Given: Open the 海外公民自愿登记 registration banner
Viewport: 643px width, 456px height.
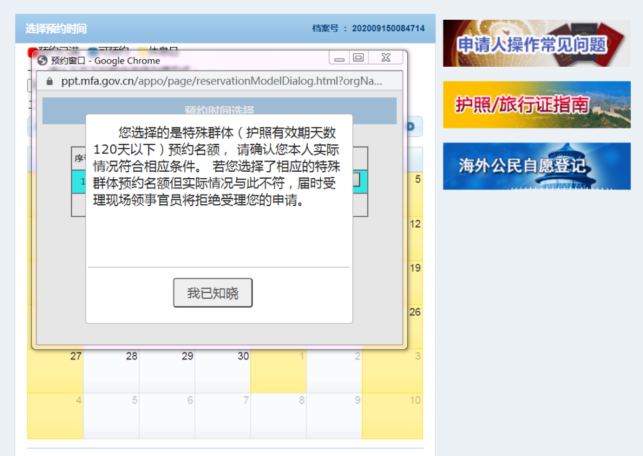Looking at the screenshot, I should coord(536,166).
